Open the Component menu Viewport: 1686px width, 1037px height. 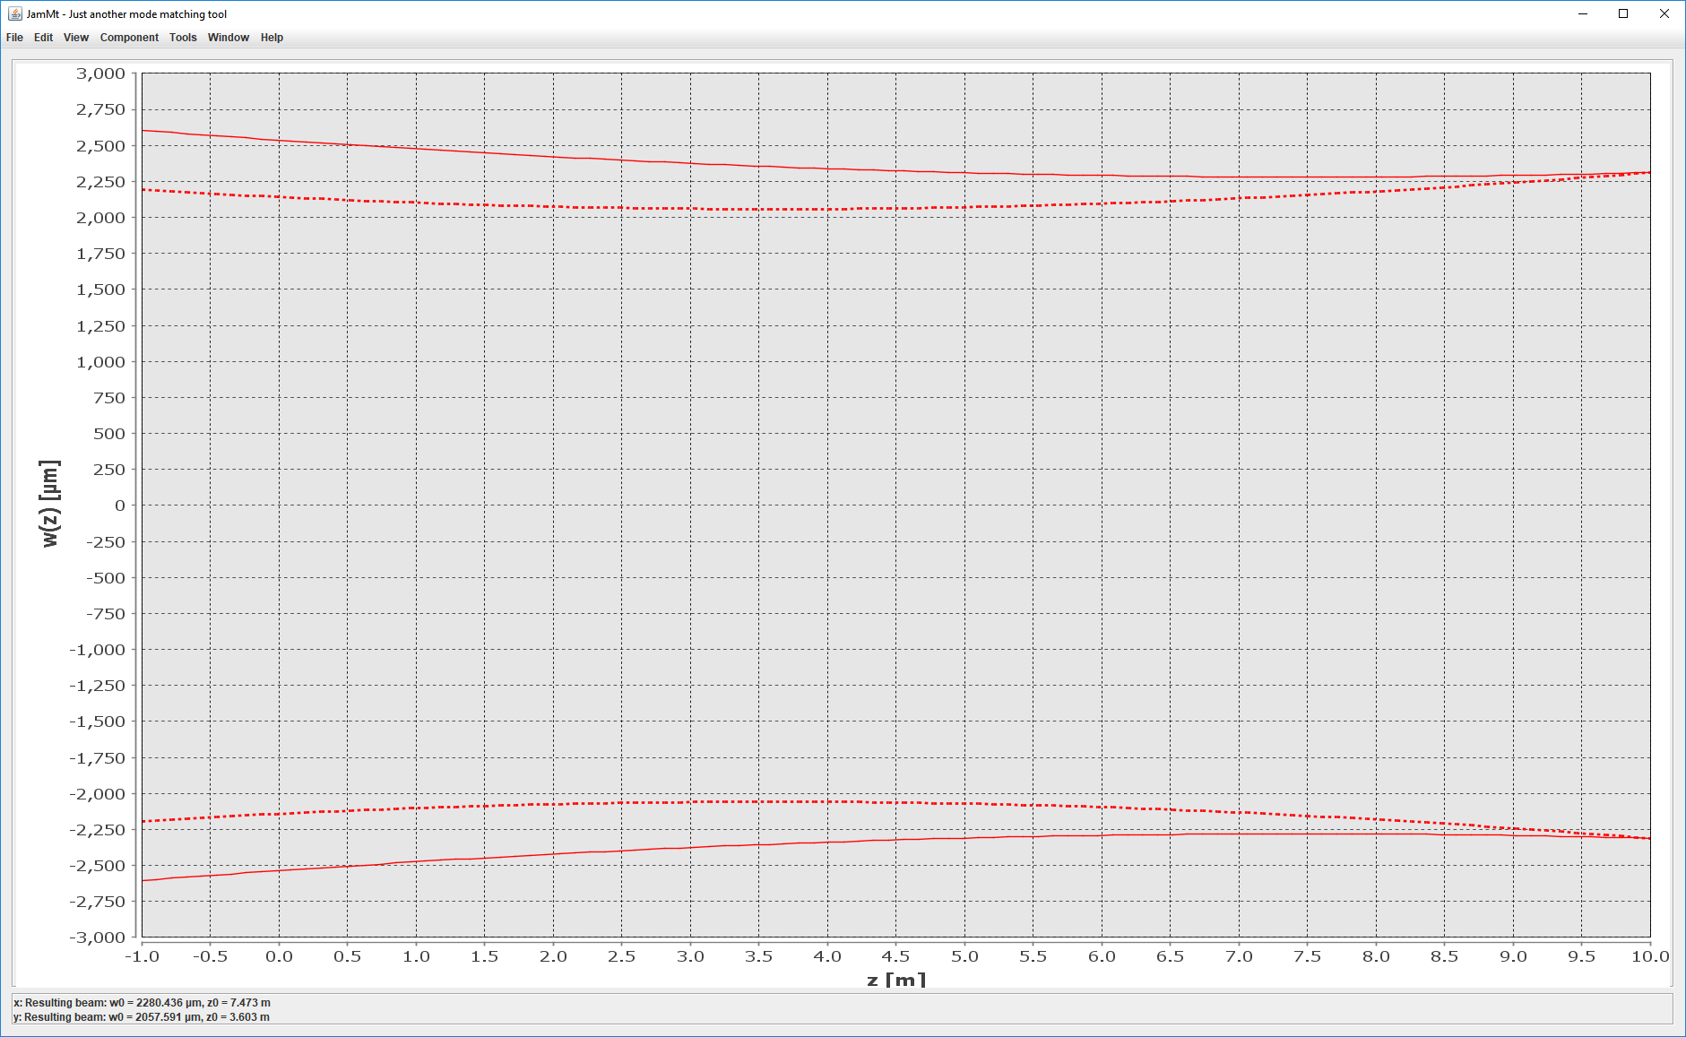pos(129,38)
